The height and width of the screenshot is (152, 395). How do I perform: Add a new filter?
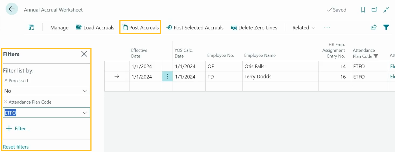pyautogui.click(x=18, y=129)
